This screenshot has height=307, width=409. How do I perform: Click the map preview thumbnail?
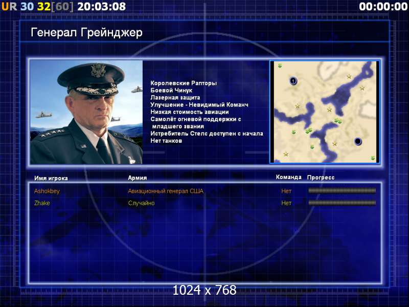tap(325, 112)
